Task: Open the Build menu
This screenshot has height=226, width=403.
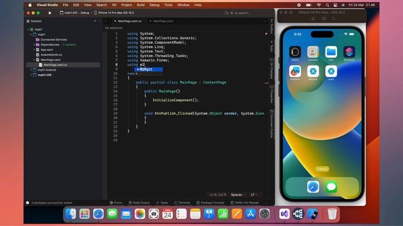Action: [x=140, y=5]
